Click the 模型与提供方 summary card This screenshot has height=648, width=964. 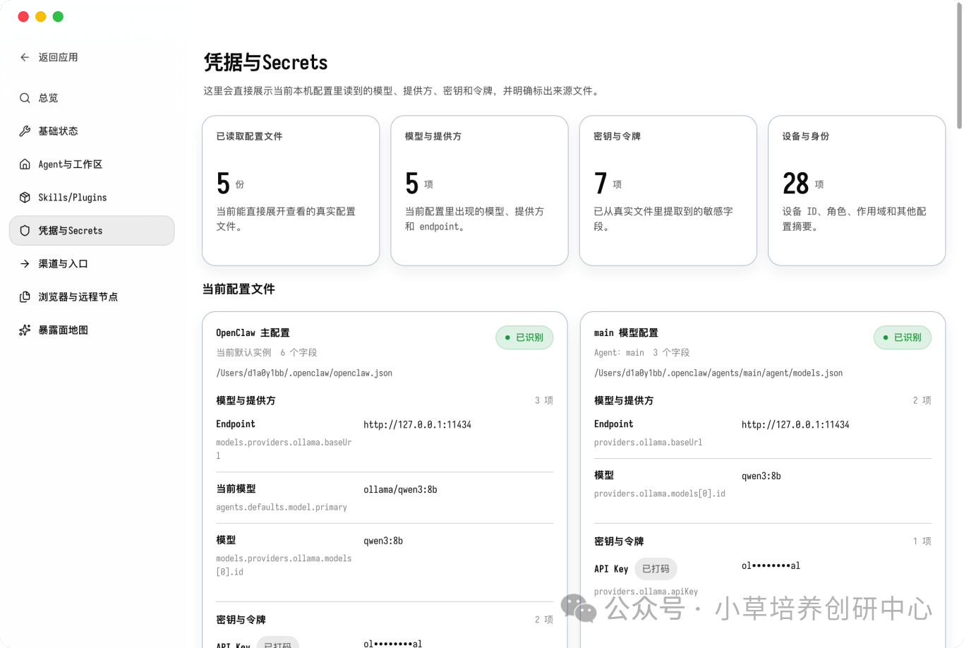pos(479,191)
